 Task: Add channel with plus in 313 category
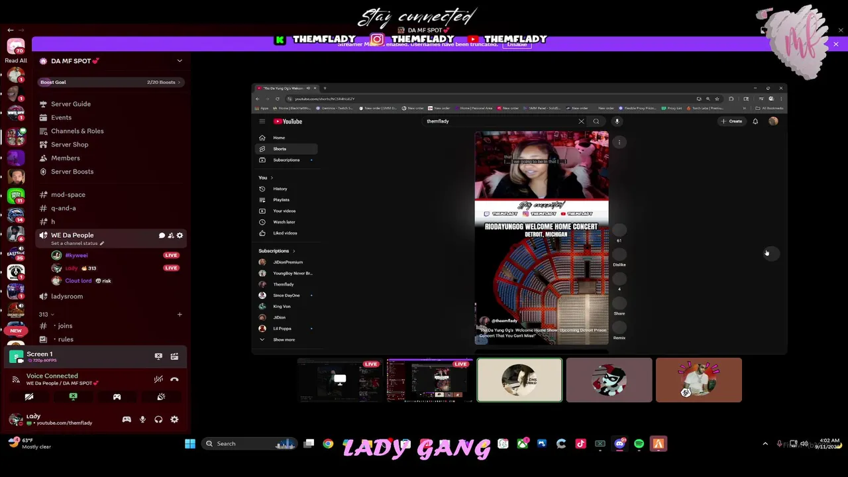point(180,314)
